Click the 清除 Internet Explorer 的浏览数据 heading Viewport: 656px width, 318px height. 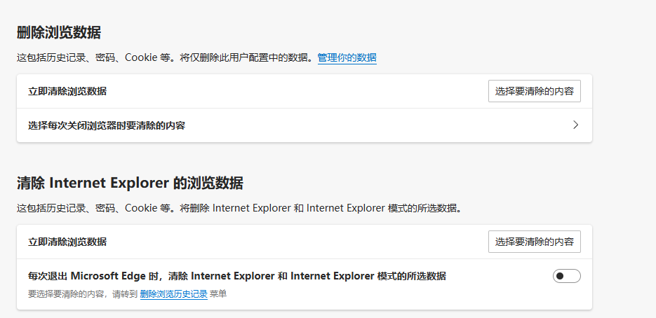click(x=130, y=184)
